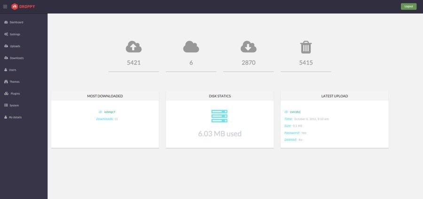Click the cloud upload icon above 5421

pos(133,47)
